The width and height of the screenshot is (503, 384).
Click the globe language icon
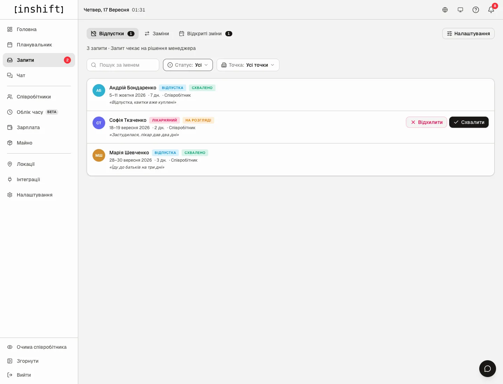(445, 10)
